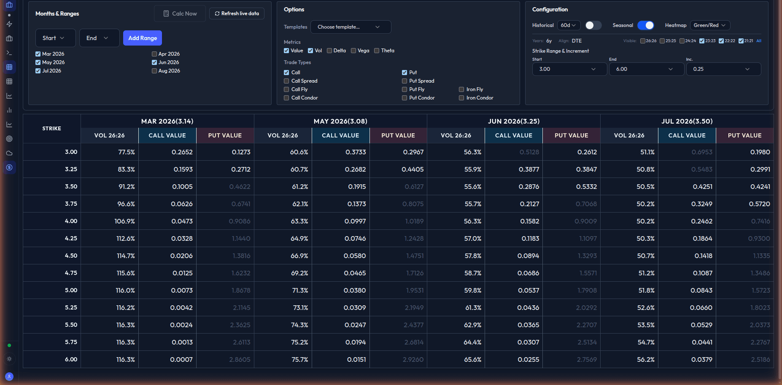782x385 pixels.
Task: Click the settings gear at sidebar bottom
Action: coord(9,359)
